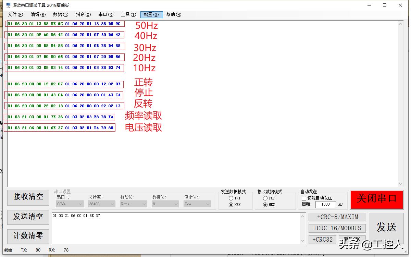Screen dimensions: 411x257
Task: Open the 帮助(H) help menu
Action: click(x=174, y=14)
